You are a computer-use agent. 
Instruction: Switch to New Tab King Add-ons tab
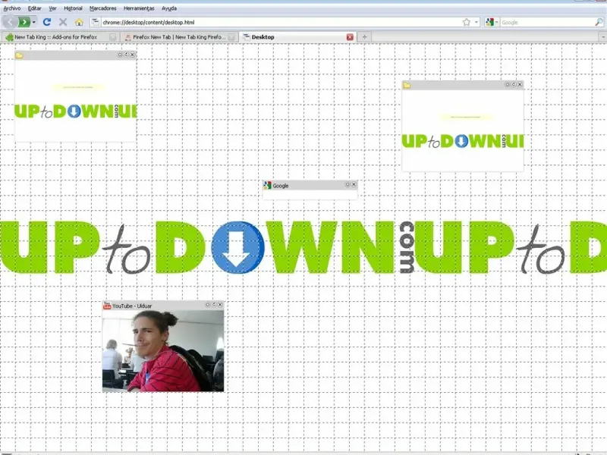click(x=60, y=37)
